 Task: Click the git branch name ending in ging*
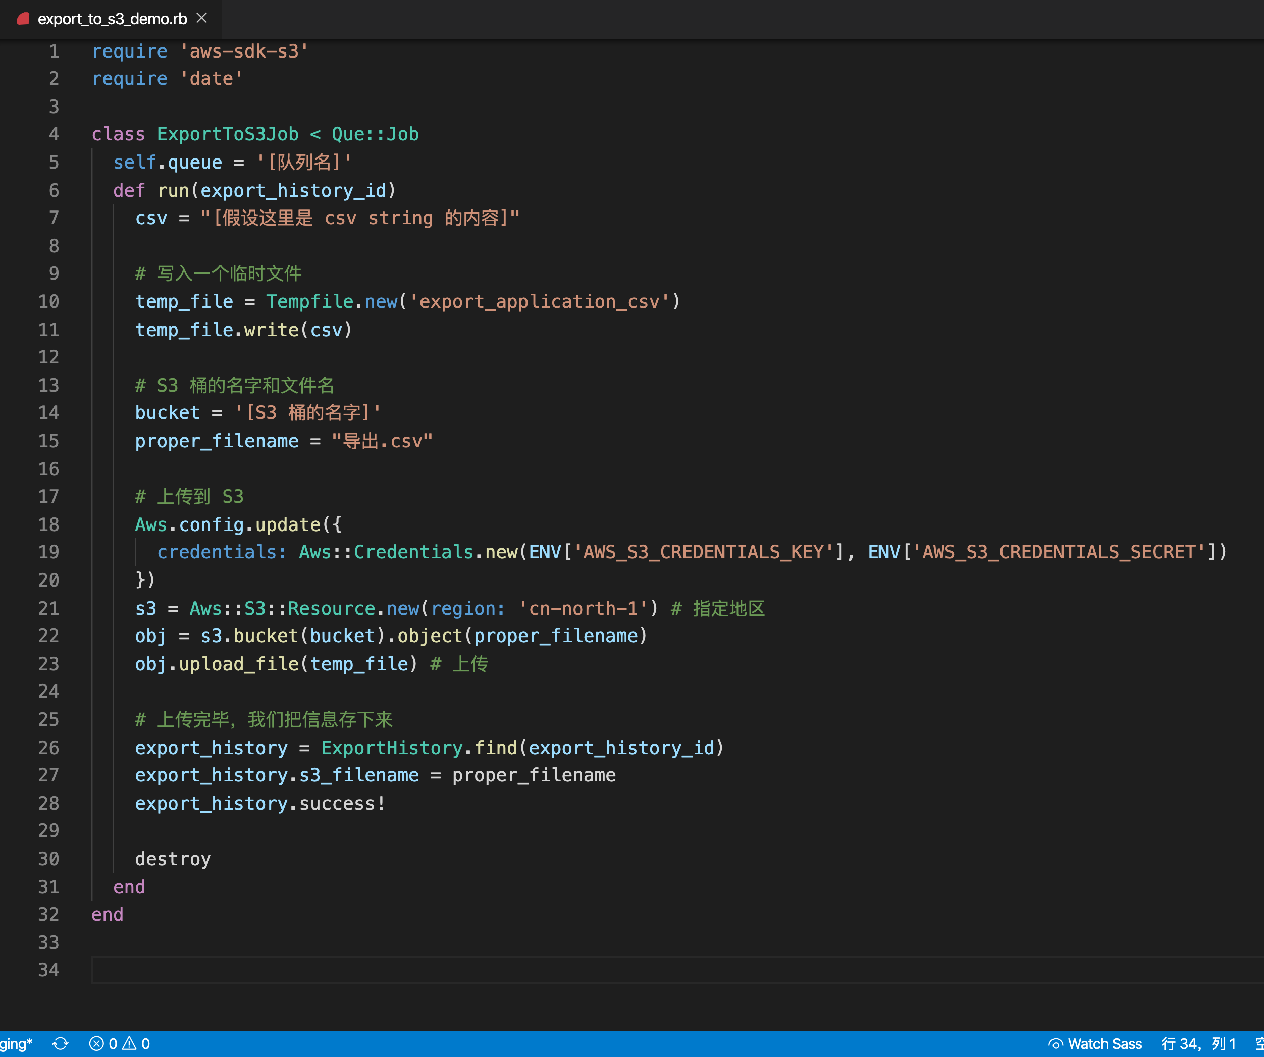16,1044
